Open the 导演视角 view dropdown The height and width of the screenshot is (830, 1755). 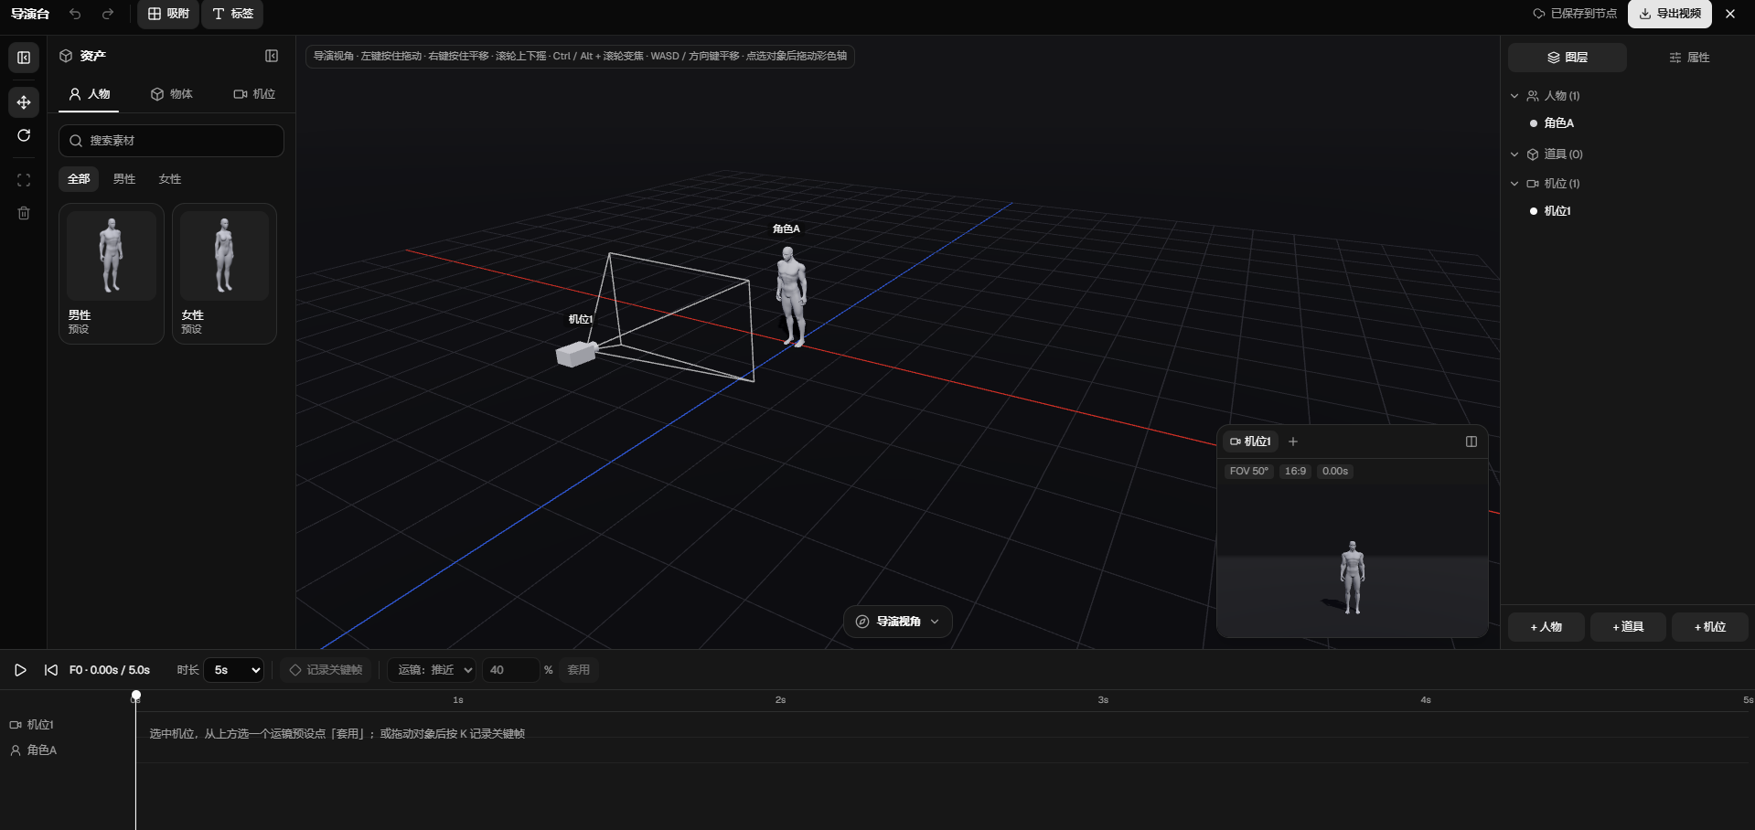tap(897, 622)
